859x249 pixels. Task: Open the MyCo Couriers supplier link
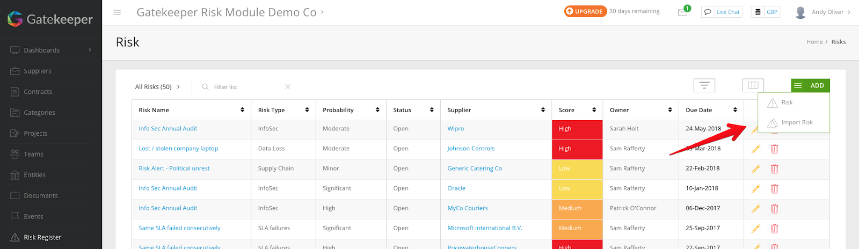point(468,208)
